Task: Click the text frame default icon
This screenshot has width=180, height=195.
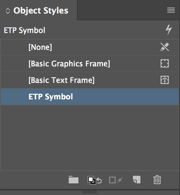Action: tap(165, 80)
